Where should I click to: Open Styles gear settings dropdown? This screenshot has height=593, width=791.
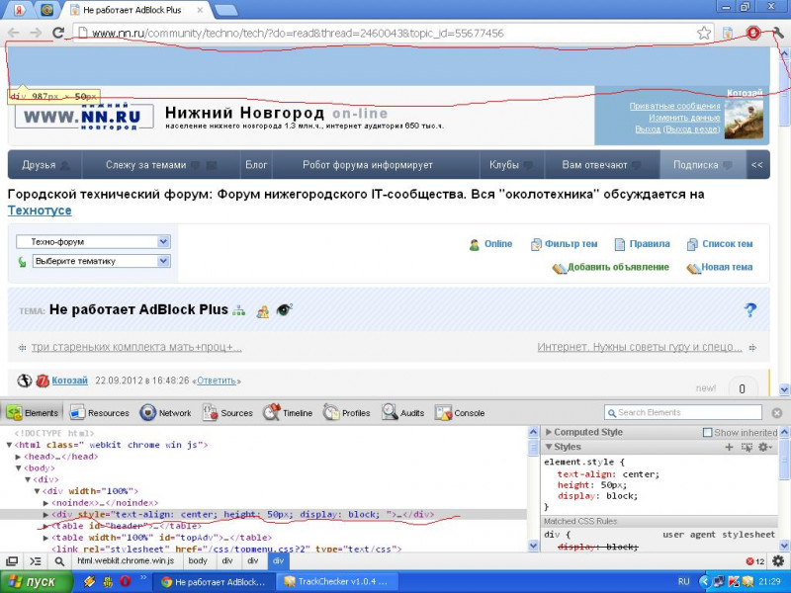pos(765,447)
